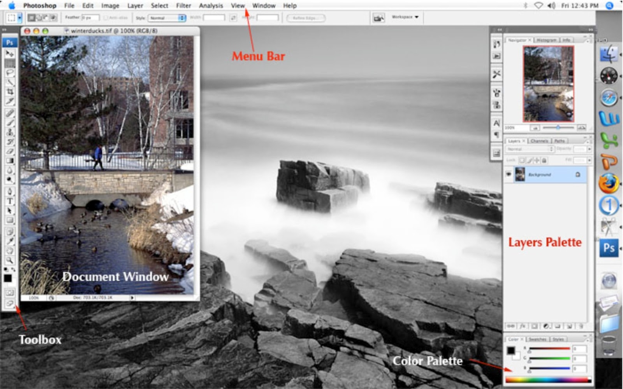Pick the Clone Stamp tool
Image resolution: width=623 pixels, height=389 pixels.
9,131
